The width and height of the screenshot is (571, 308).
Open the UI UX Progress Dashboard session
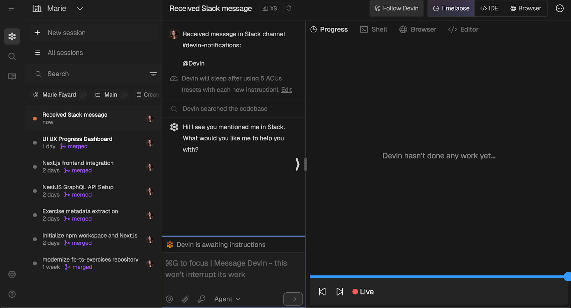pyautogui.click(x=94, y=143)
